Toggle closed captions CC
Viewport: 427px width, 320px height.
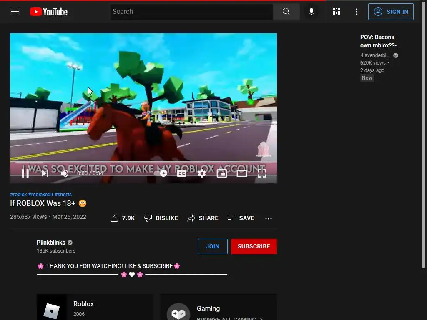click(182, 173)
